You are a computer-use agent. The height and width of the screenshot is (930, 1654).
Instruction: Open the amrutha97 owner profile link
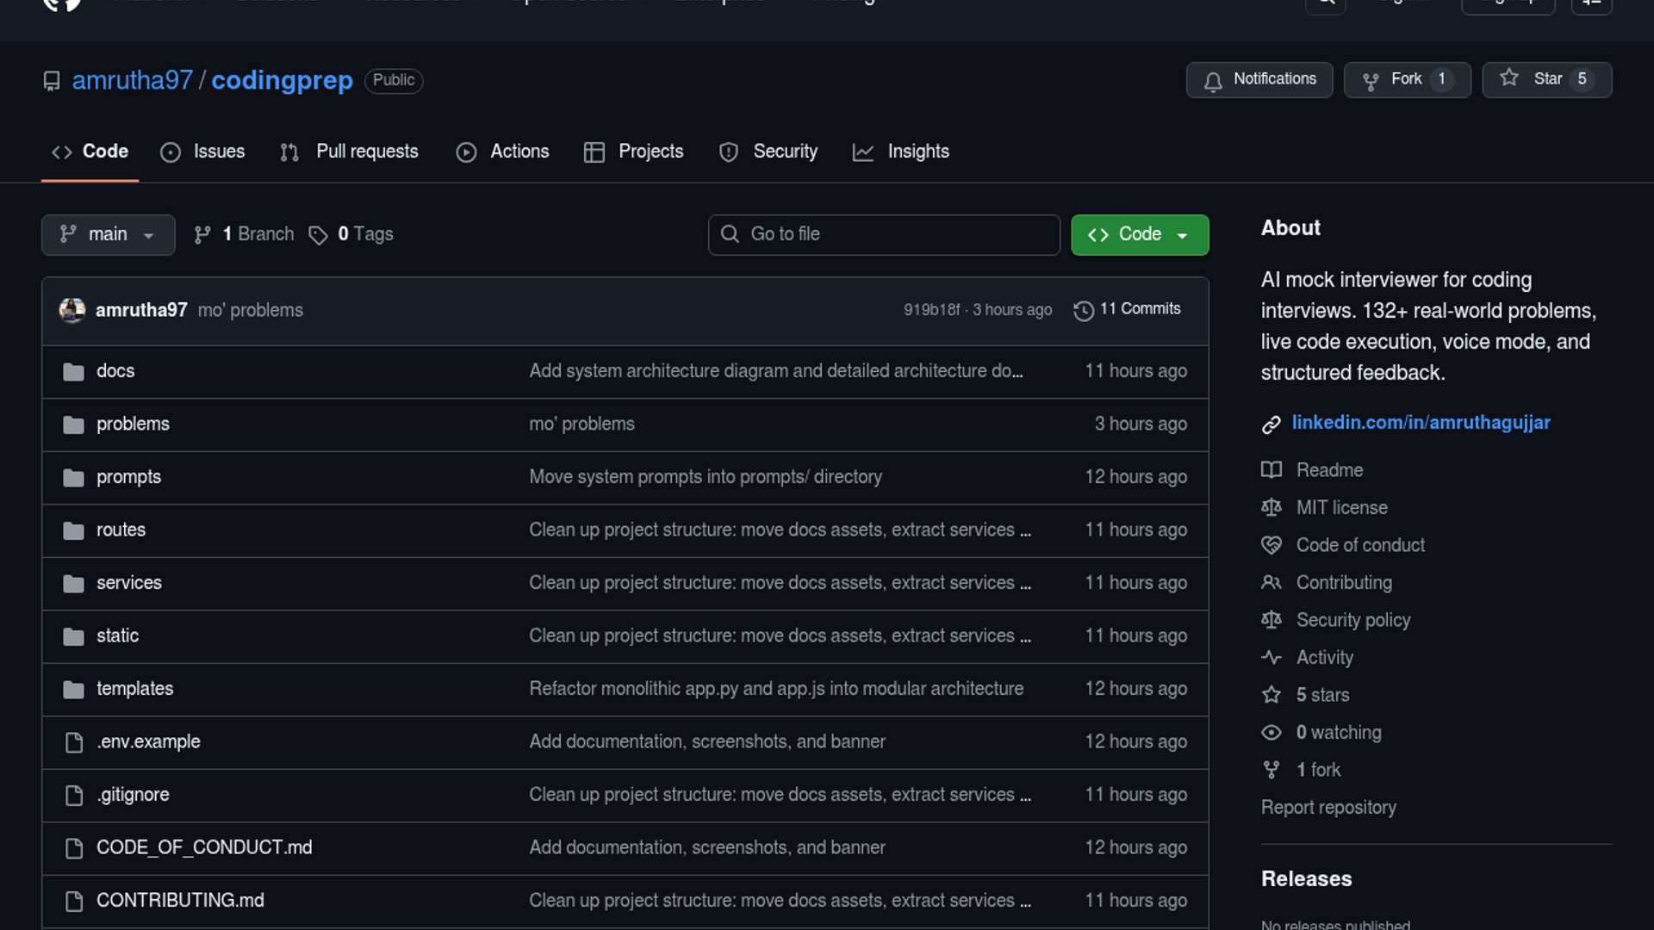pyautogui.click(x=133, y=80)
